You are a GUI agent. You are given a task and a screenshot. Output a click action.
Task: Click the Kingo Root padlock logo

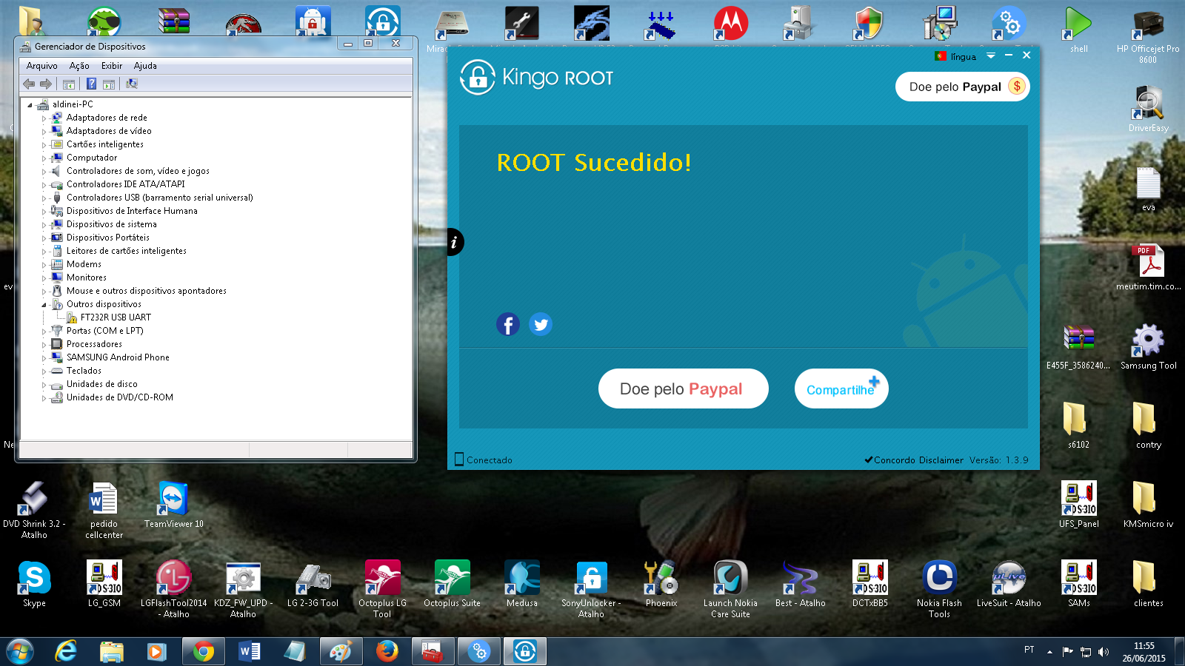pos(478,78)
